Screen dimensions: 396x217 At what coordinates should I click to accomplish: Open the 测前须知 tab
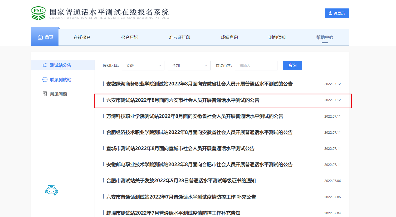click(x=277, y=37)
